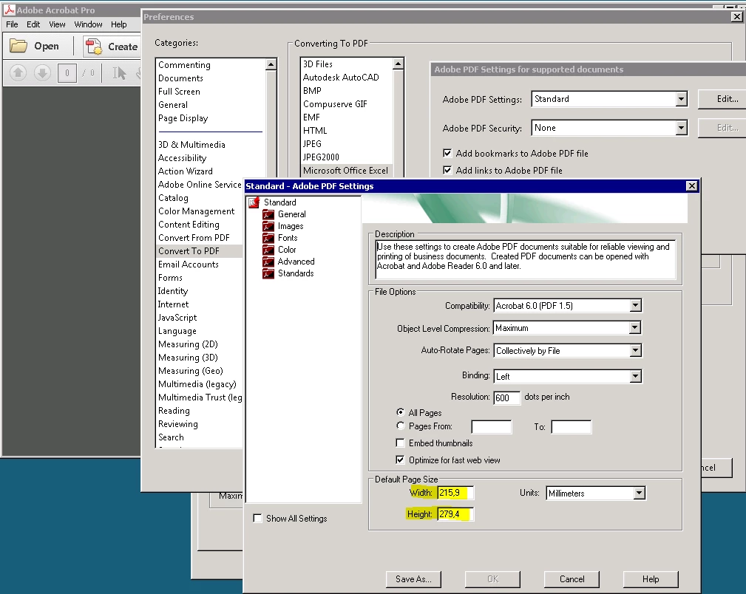Click the Open folder icon in Acrobat toolbar

coord(18,46)
